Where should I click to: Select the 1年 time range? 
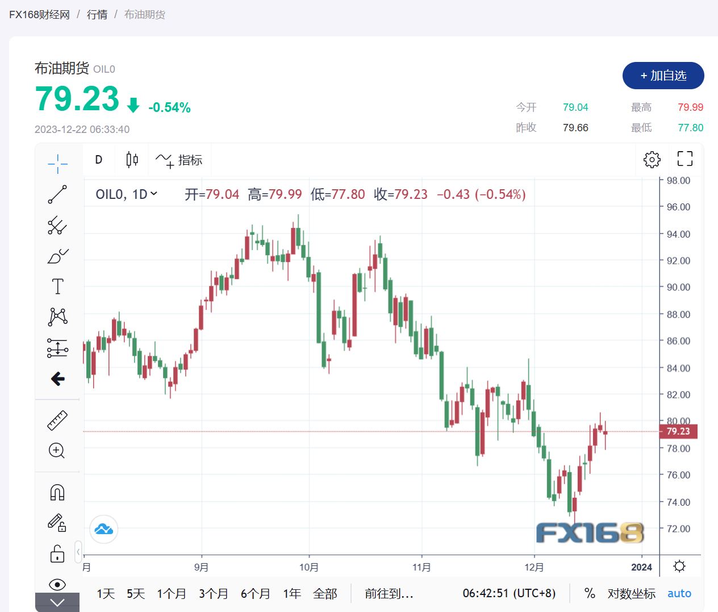click(x=292, y=594)
